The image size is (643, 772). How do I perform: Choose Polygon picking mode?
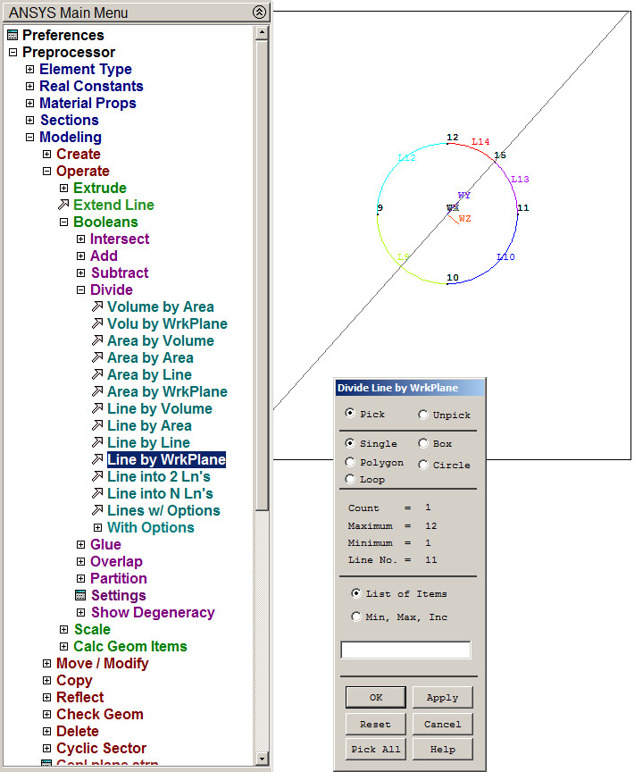[350, 462]
